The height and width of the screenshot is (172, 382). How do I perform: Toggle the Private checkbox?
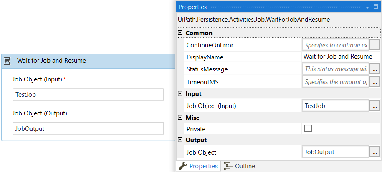(308, 129)
